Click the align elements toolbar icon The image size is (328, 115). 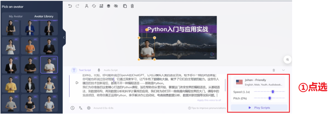[101, 6]
